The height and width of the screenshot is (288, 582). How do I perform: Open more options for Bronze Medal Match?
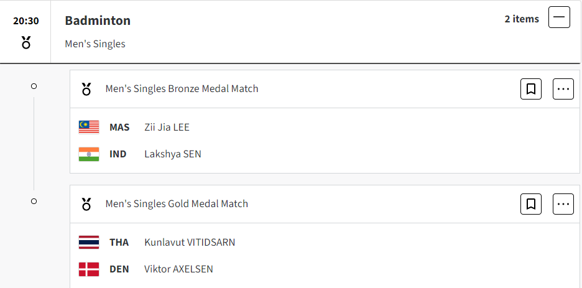pyautogui.click(x=563, y=89)
